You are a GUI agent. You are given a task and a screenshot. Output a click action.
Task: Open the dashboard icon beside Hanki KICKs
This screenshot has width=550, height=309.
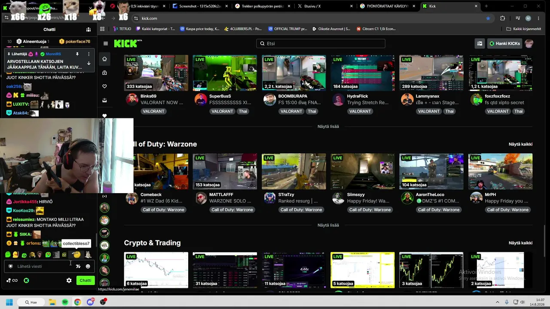coord(480,43)
